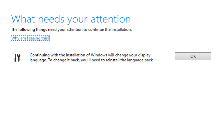Screen dimensions: 223x139
Task: Open the "Why am I seeing this?" link
Action: [30, 38]
